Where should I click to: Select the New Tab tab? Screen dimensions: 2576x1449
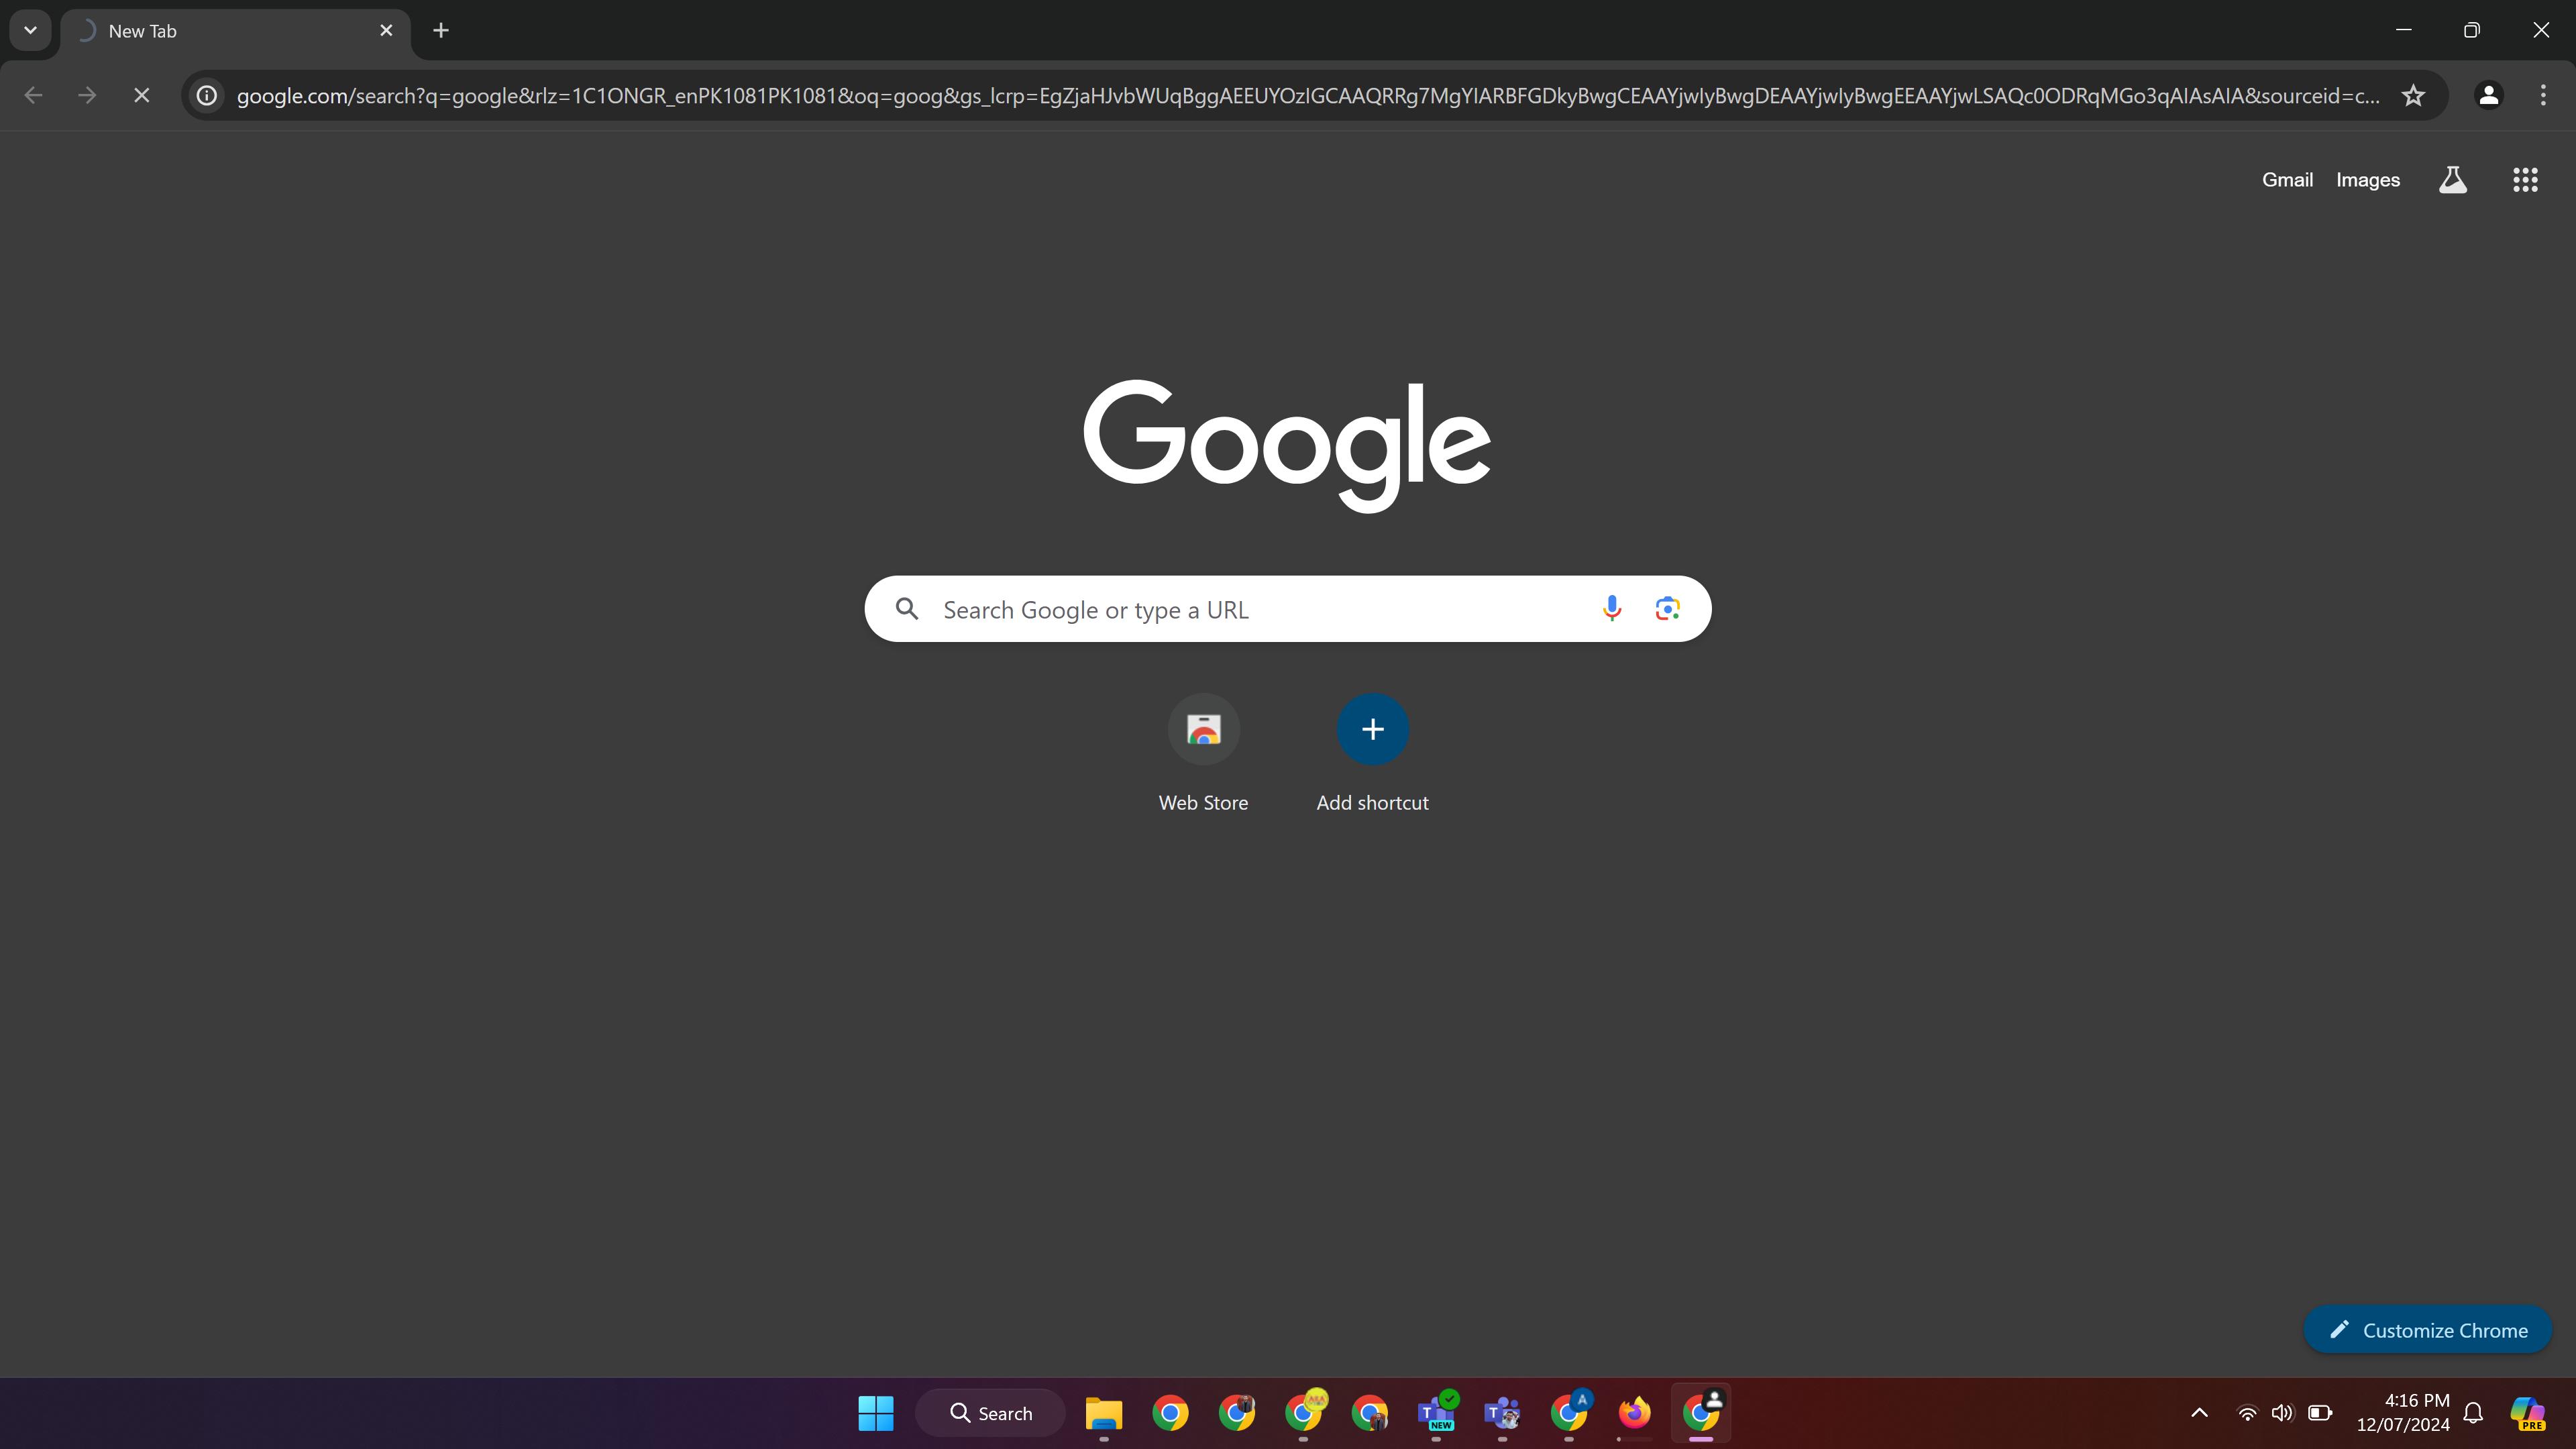[x=235, y=31]
